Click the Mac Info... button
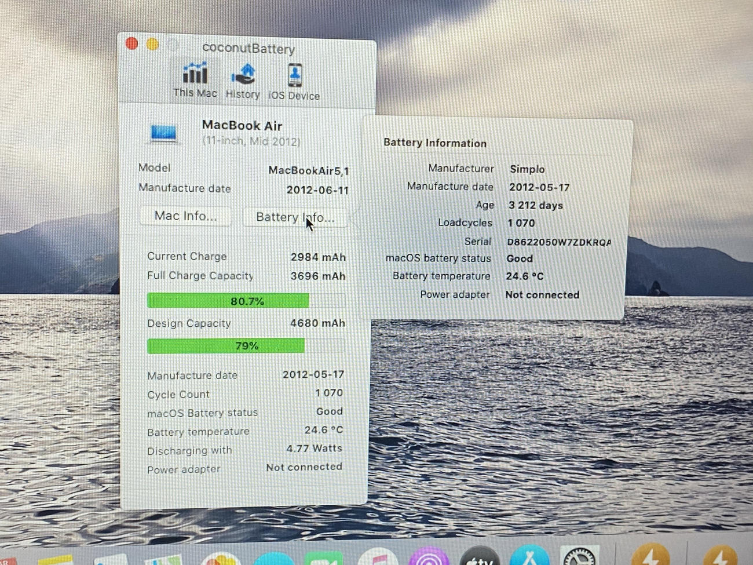Screen dimensions: 753x565 tap(185, 216)
